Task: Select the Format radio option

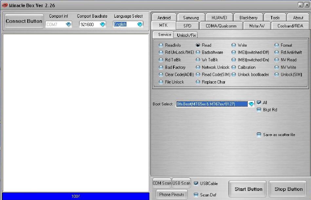Action: pos(283,45)
